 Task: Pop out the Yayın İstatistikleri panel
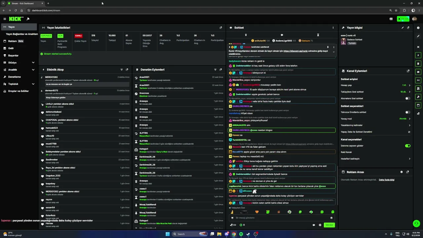click(221, 28)
